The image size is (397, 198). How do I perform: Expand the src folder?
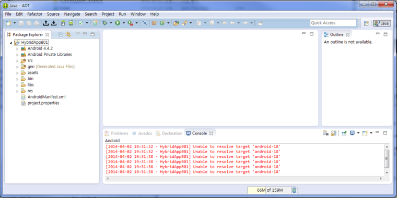[x=17, y=61]
